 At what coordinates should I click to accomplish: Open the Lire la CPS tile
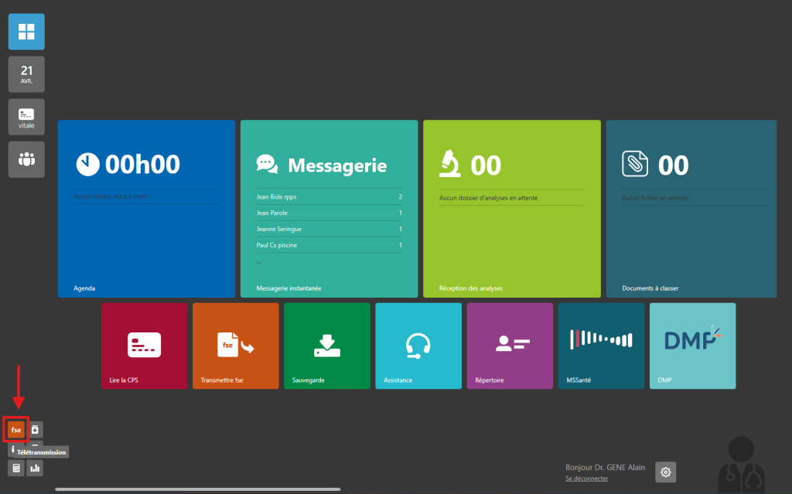[x=145, y=346]
